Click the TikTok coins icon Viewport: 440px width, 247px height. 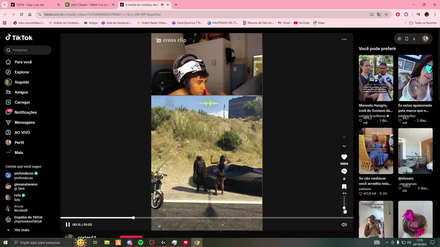399,39
